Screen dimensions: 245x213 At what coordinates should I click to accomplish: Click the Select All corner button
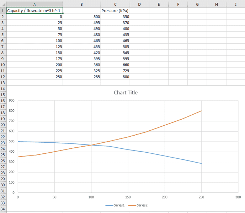point(3,4)
